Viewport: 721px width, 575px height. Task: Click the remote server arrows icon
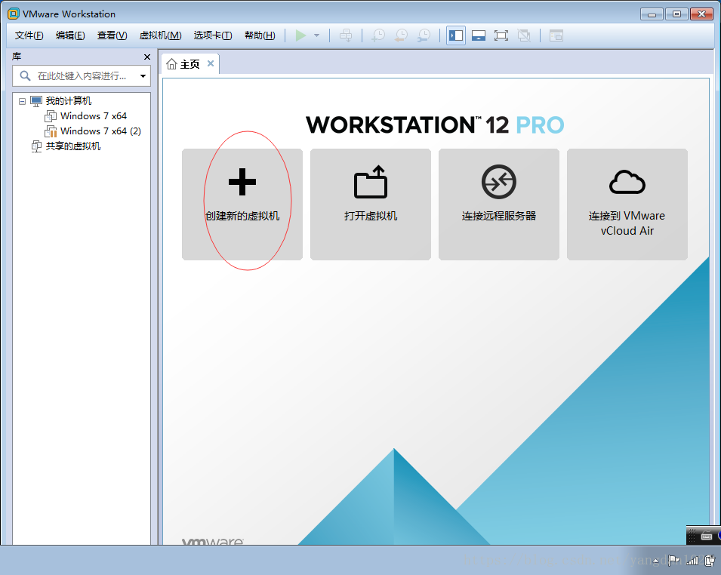point(499,182)
